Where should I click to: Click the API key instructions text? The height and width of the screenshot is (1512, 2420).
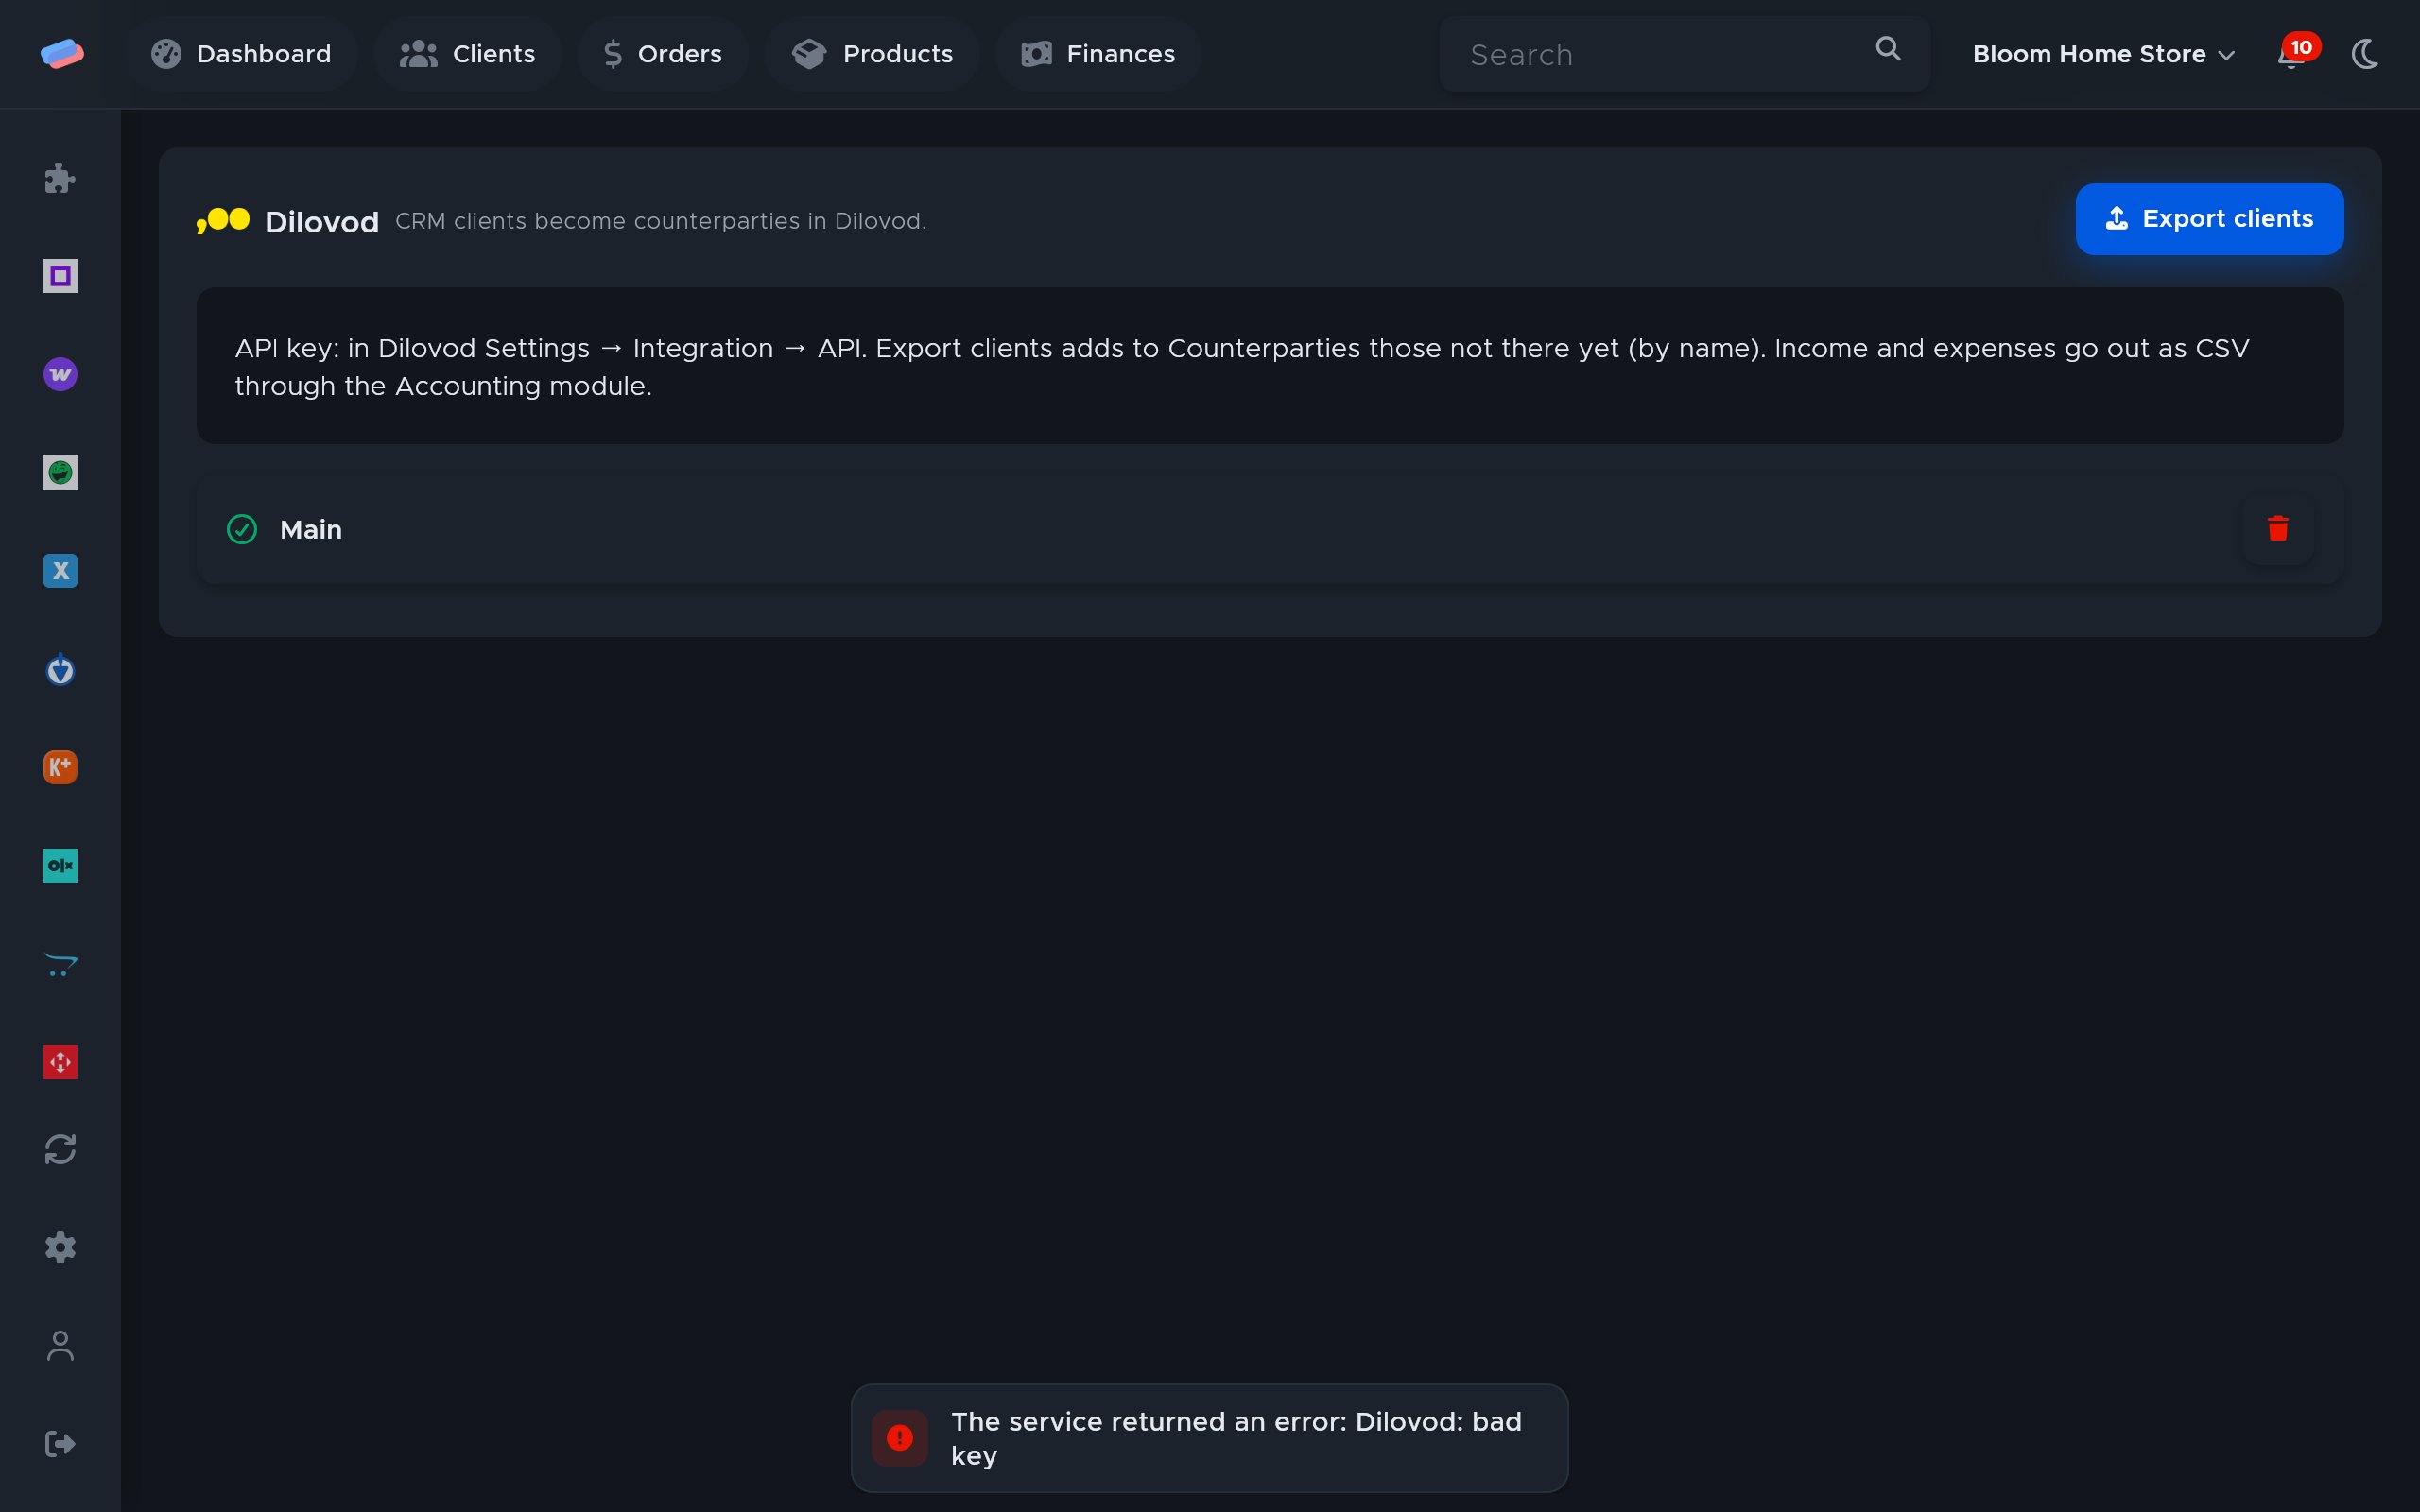coord(1241,367)
